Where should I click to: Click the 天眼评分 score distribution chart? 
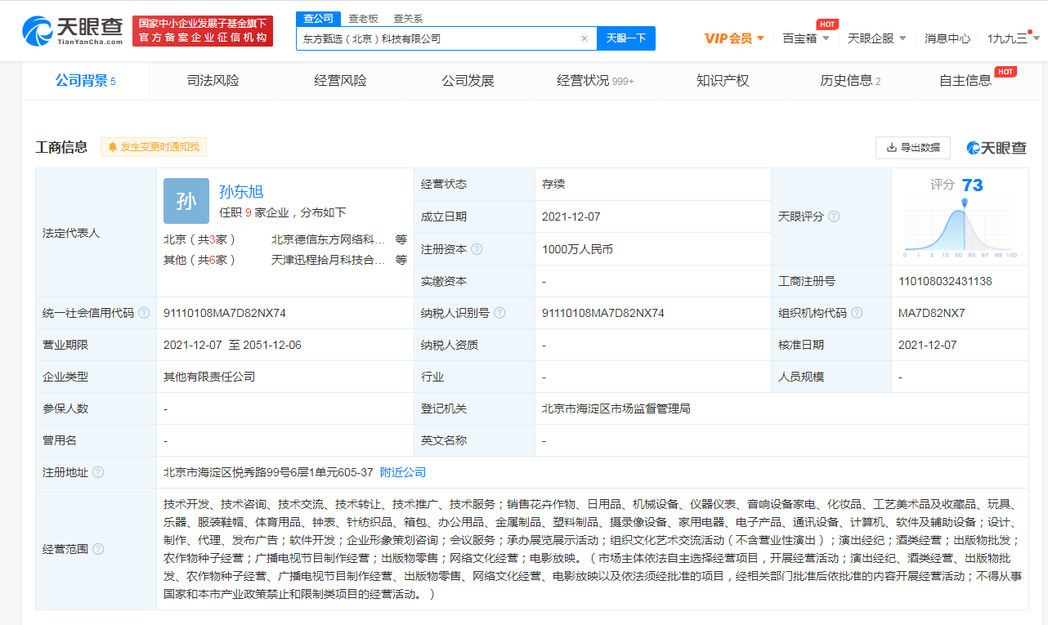pyautogui.click(x=960, y=229)
